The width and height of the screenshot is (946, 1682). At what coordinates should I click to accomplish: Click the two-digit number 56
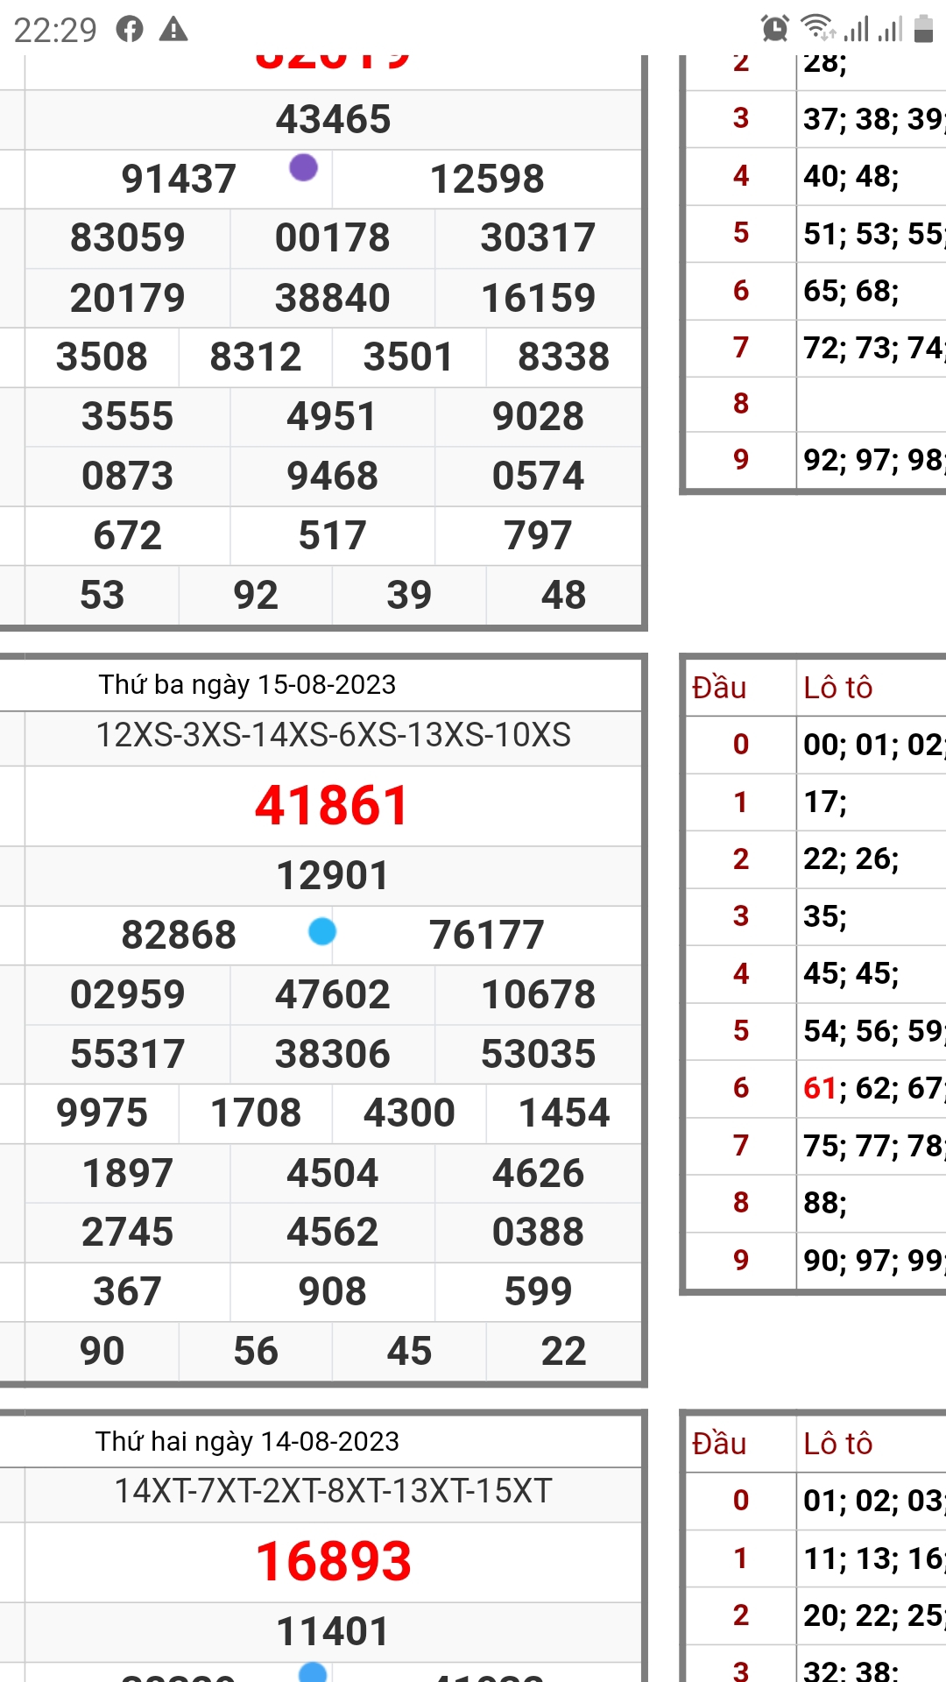[x=256, y=1351]
